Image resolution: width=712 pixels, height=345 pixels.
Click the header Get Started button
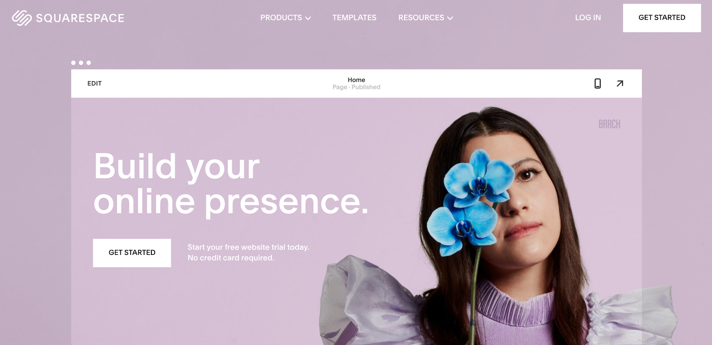tap(662, 18)
